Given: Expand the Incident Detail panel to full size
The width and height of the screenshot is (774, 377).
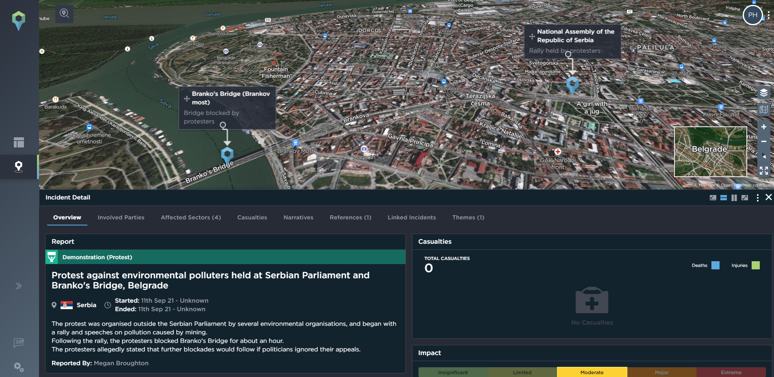Looking at the screenshot, I should coord(745,198).
